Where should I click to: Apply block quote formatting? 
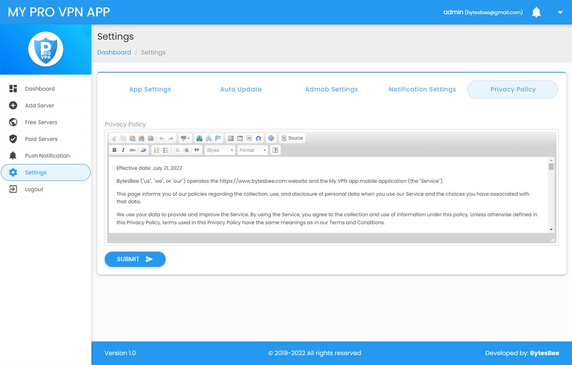197,151
